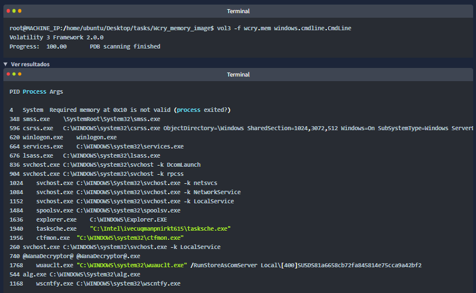Screen dimensions: 476x293
Task: Click spoolsv.exe row PID 1484
Action: click(x=95, y=210)
